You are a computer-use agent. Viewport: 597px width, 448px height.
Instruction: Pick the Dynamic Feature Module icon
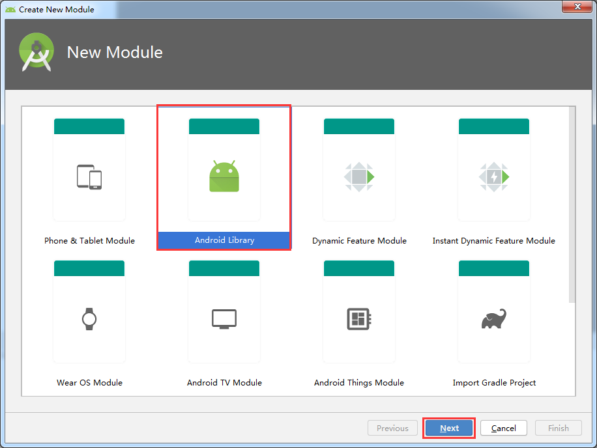pos(359,177)
